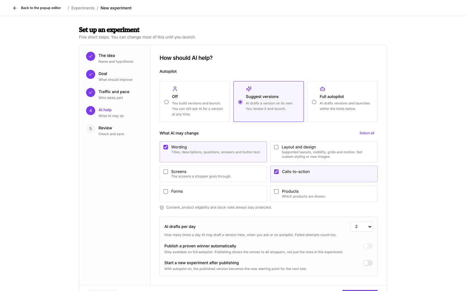Click the Wording option description text
Viewport: 466px width, 291px height.
click(216, 152)
